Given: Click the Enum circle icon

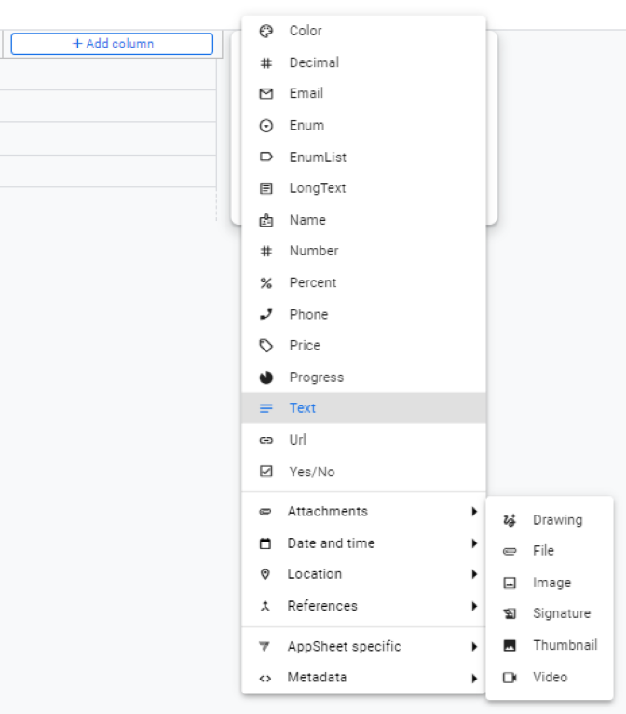Looking at the screenshot, I should click(x=266, y=126).
